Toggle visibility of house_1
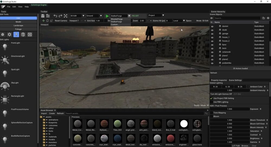The height and width of the screenshot is (147, 271). coord(212,37)
